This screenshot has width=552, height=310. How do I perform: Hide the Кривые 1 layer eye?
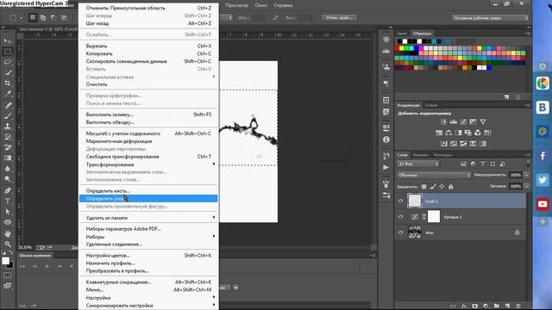click(400, 216)
